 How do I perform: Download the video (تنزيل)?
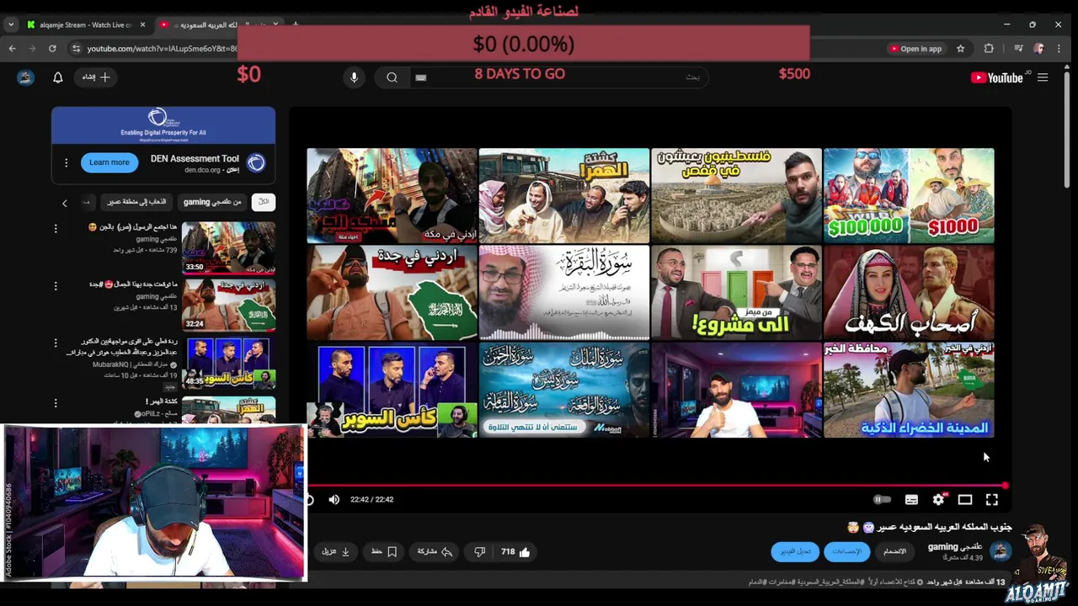tap(336, 552)
